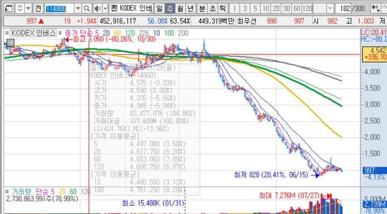The height and width of the screenshot is (214, 387).
Task: Open the grid settings icon in chart corner
Action: click(10, 43)
